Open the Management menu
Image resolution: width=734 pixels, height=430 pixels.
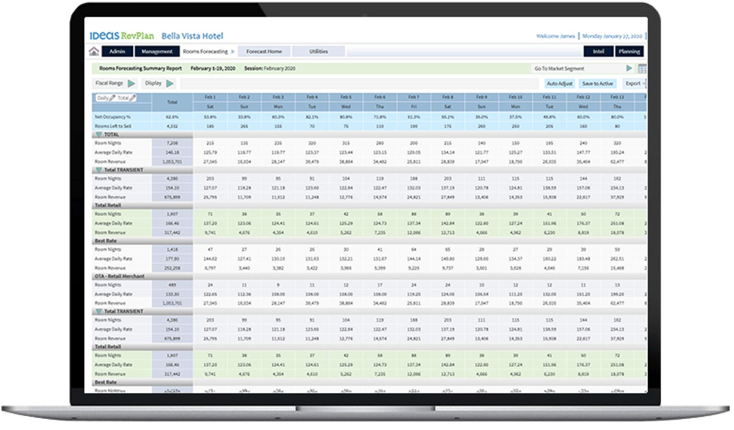pos(157,51)
